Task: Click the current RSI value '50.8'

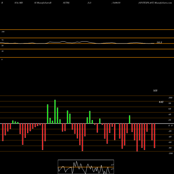Action: click(x=159, y=42)
